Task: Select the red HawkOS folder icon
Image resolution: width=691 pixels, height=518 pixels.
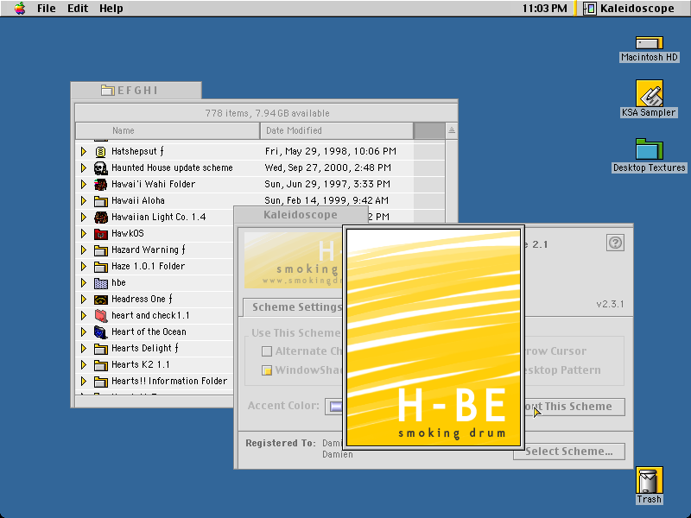Action: [101, 234]
